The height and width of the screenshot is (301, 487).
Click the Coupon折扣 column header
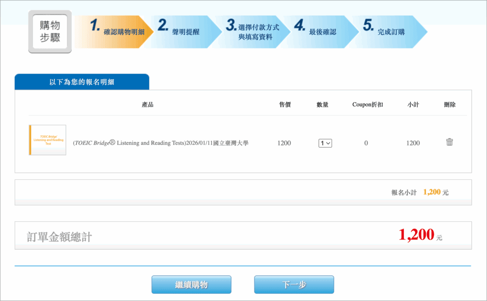coord(368,104)
